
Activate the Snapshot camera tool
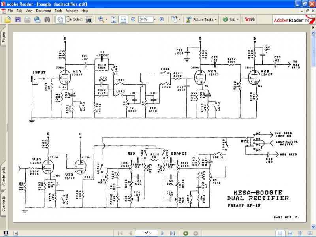[88, 19]
